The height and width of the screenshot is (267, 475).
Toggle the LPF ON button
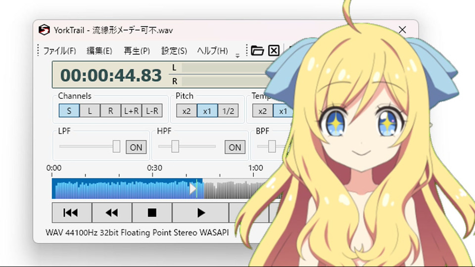136,147
